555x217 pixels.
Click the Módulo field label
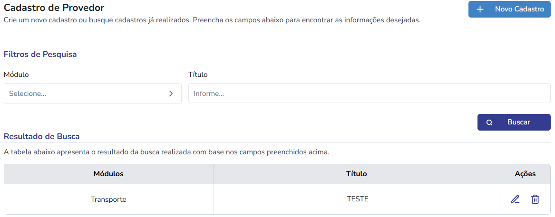click(16, 75)
